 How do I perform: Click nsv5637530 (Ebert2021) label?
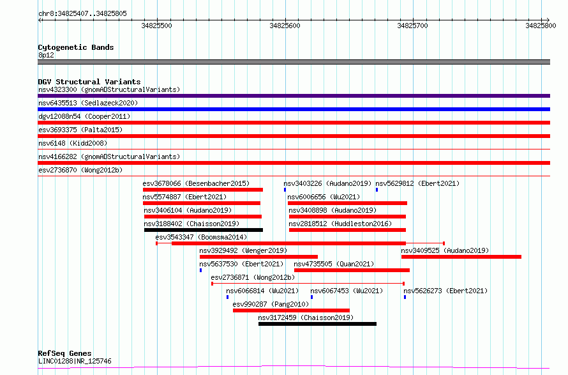point(241,264)
